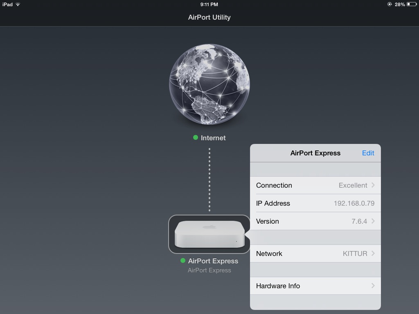Image resolution: width=419 pixels, height=314 pixels.
Task: Click the green status dot beside AirPort Express
Action: coord(183,261)
